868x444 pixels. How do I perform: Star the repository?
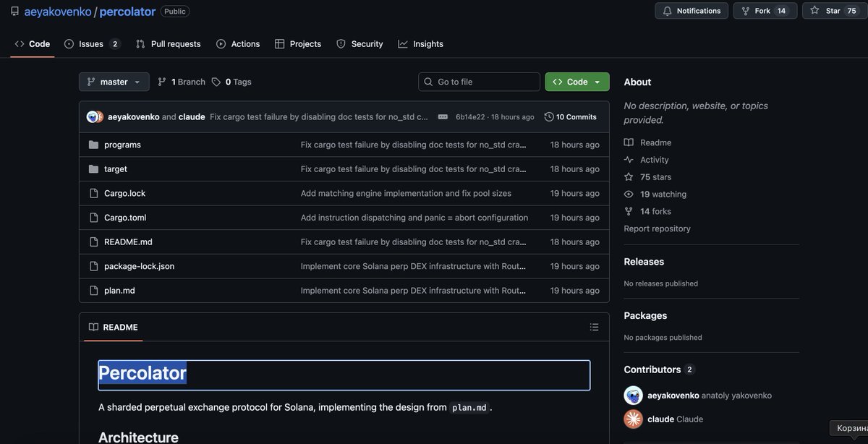coord(834,11)
